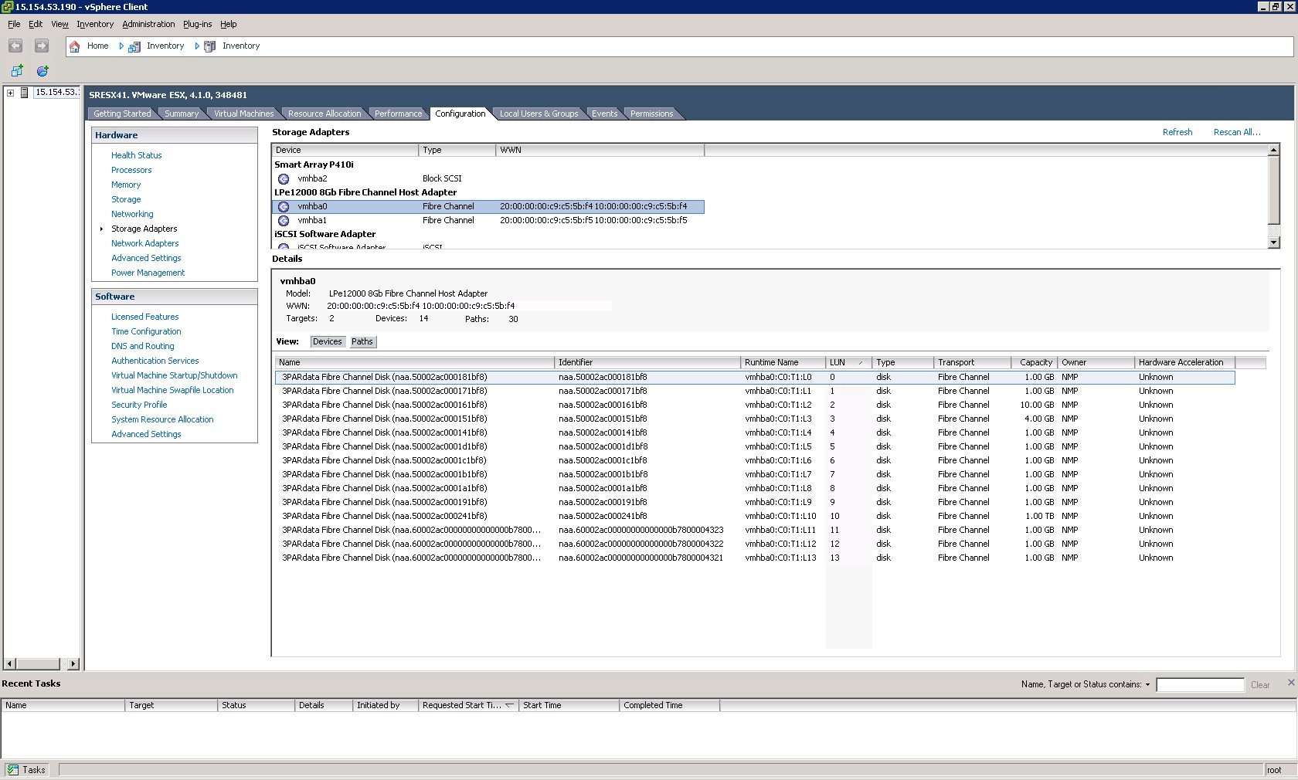
Task: Click the Refresh link
Action: click(x=1177, y=132)
